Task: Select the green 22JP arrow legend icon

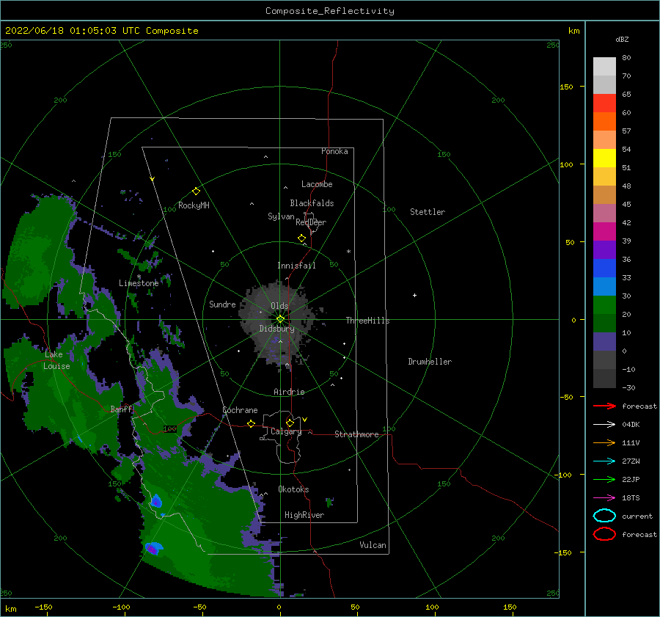Action: click(604, 479)
